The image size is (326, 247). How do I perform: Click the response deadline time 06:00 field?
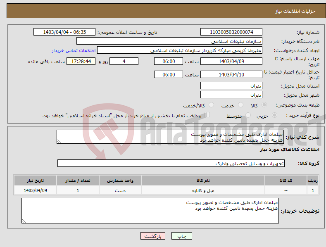point(169,61)
